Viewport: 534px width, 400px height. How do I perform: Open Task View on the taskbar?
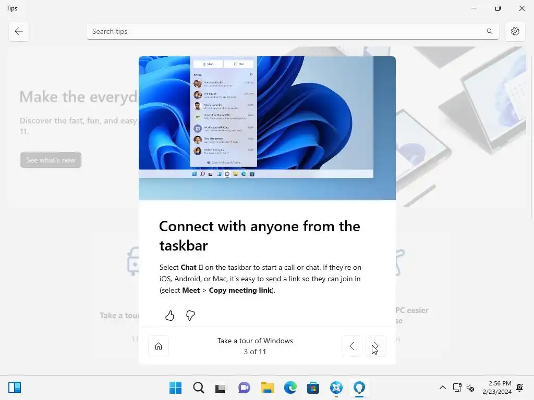tap(221, 387)
